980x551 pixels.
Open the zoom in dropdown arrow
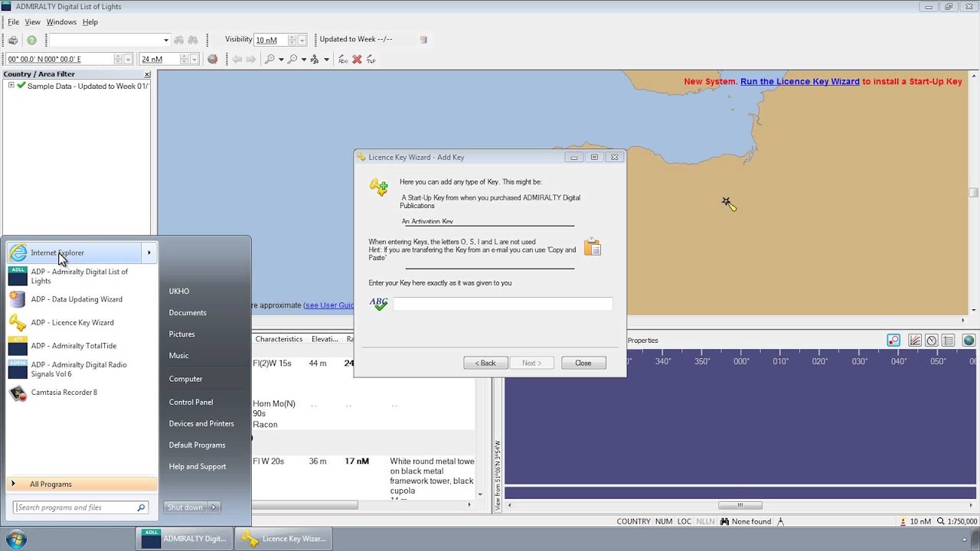pyautogui.click(x=281, y=59)
